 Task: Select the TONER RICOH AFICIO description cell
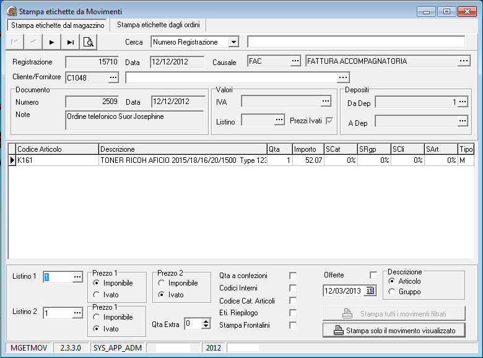[183, 160]
